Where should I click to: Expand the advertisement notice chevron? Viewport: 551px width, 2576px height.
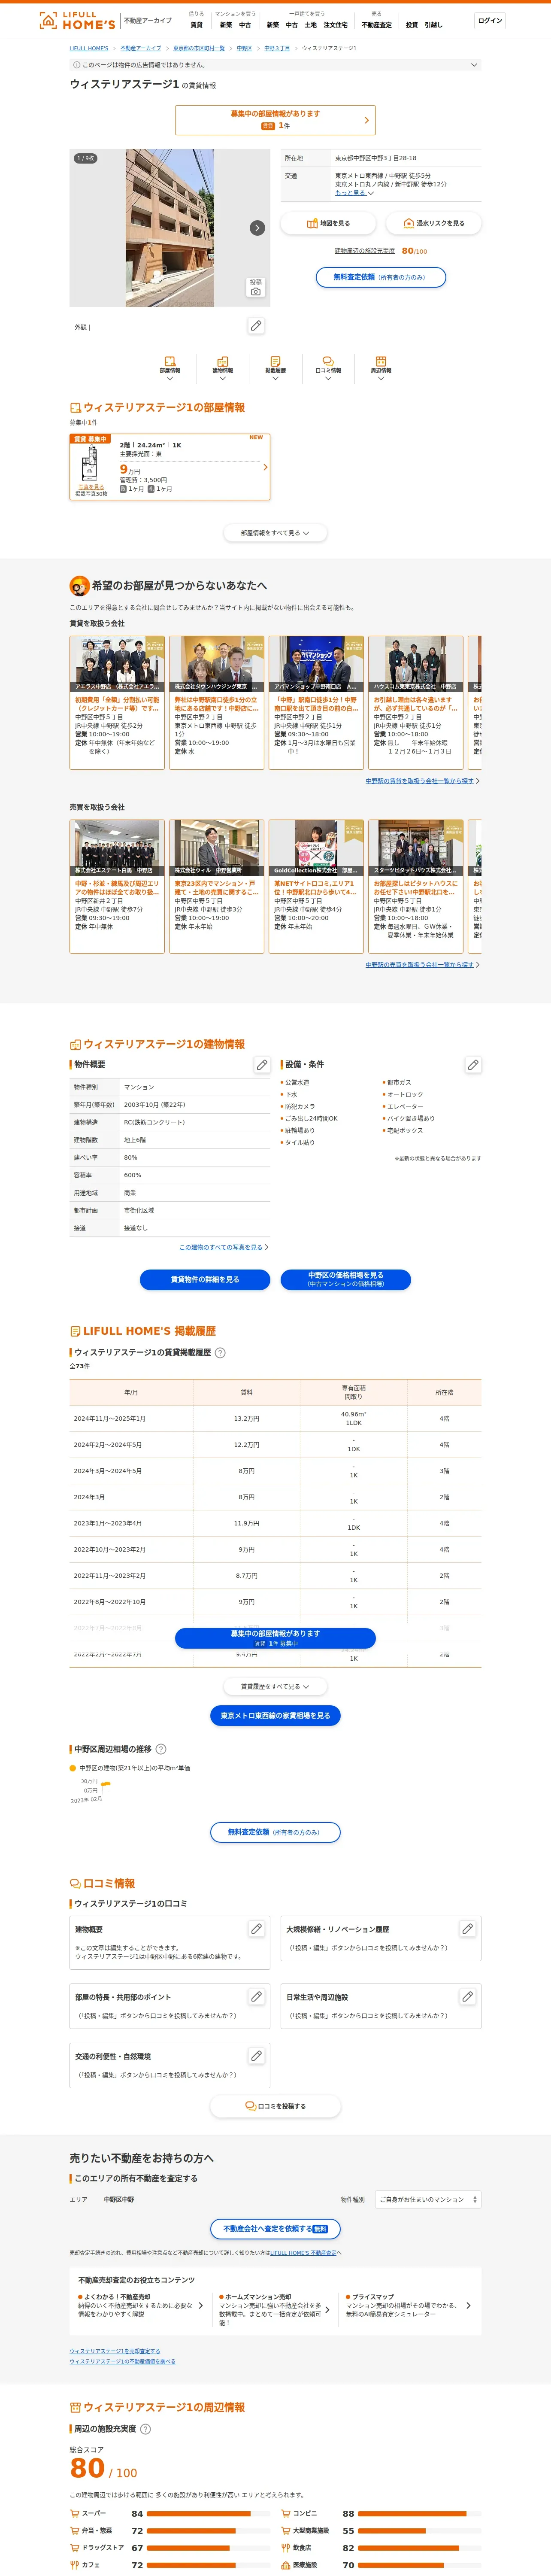click(x=474, y=65)
